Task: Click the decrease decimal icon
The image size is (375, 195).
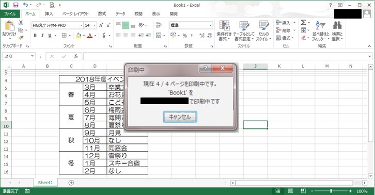Action: click(210, 36)
